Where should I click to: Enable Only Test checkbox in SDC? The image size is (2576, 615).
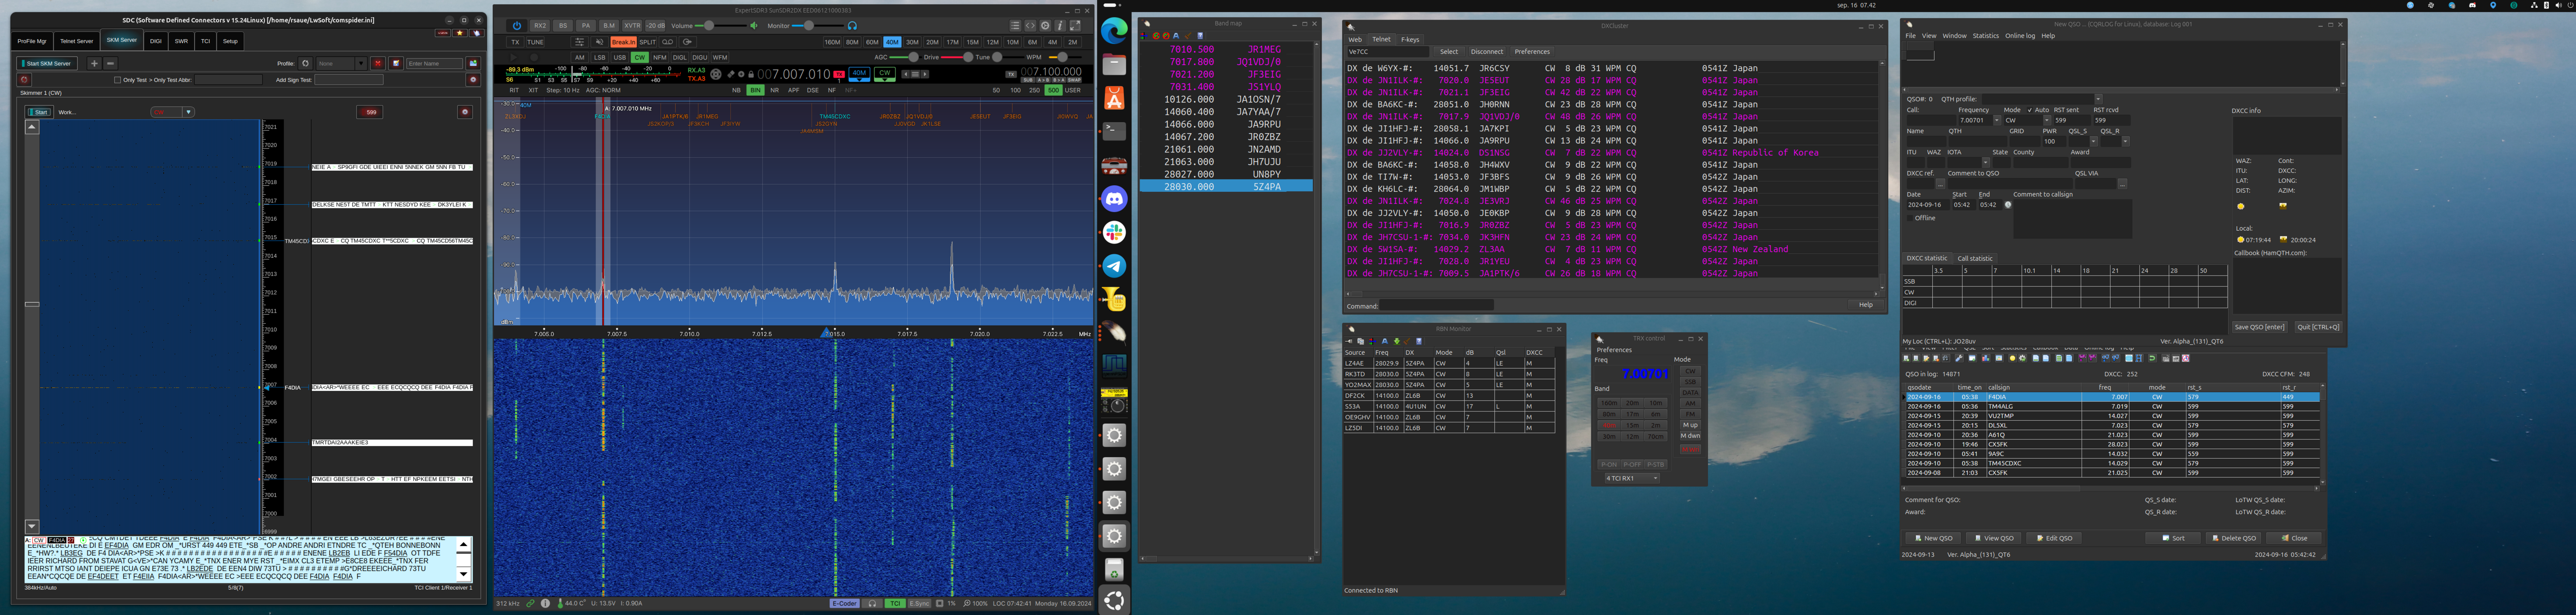pyautogui.click(x=117, y=80)
